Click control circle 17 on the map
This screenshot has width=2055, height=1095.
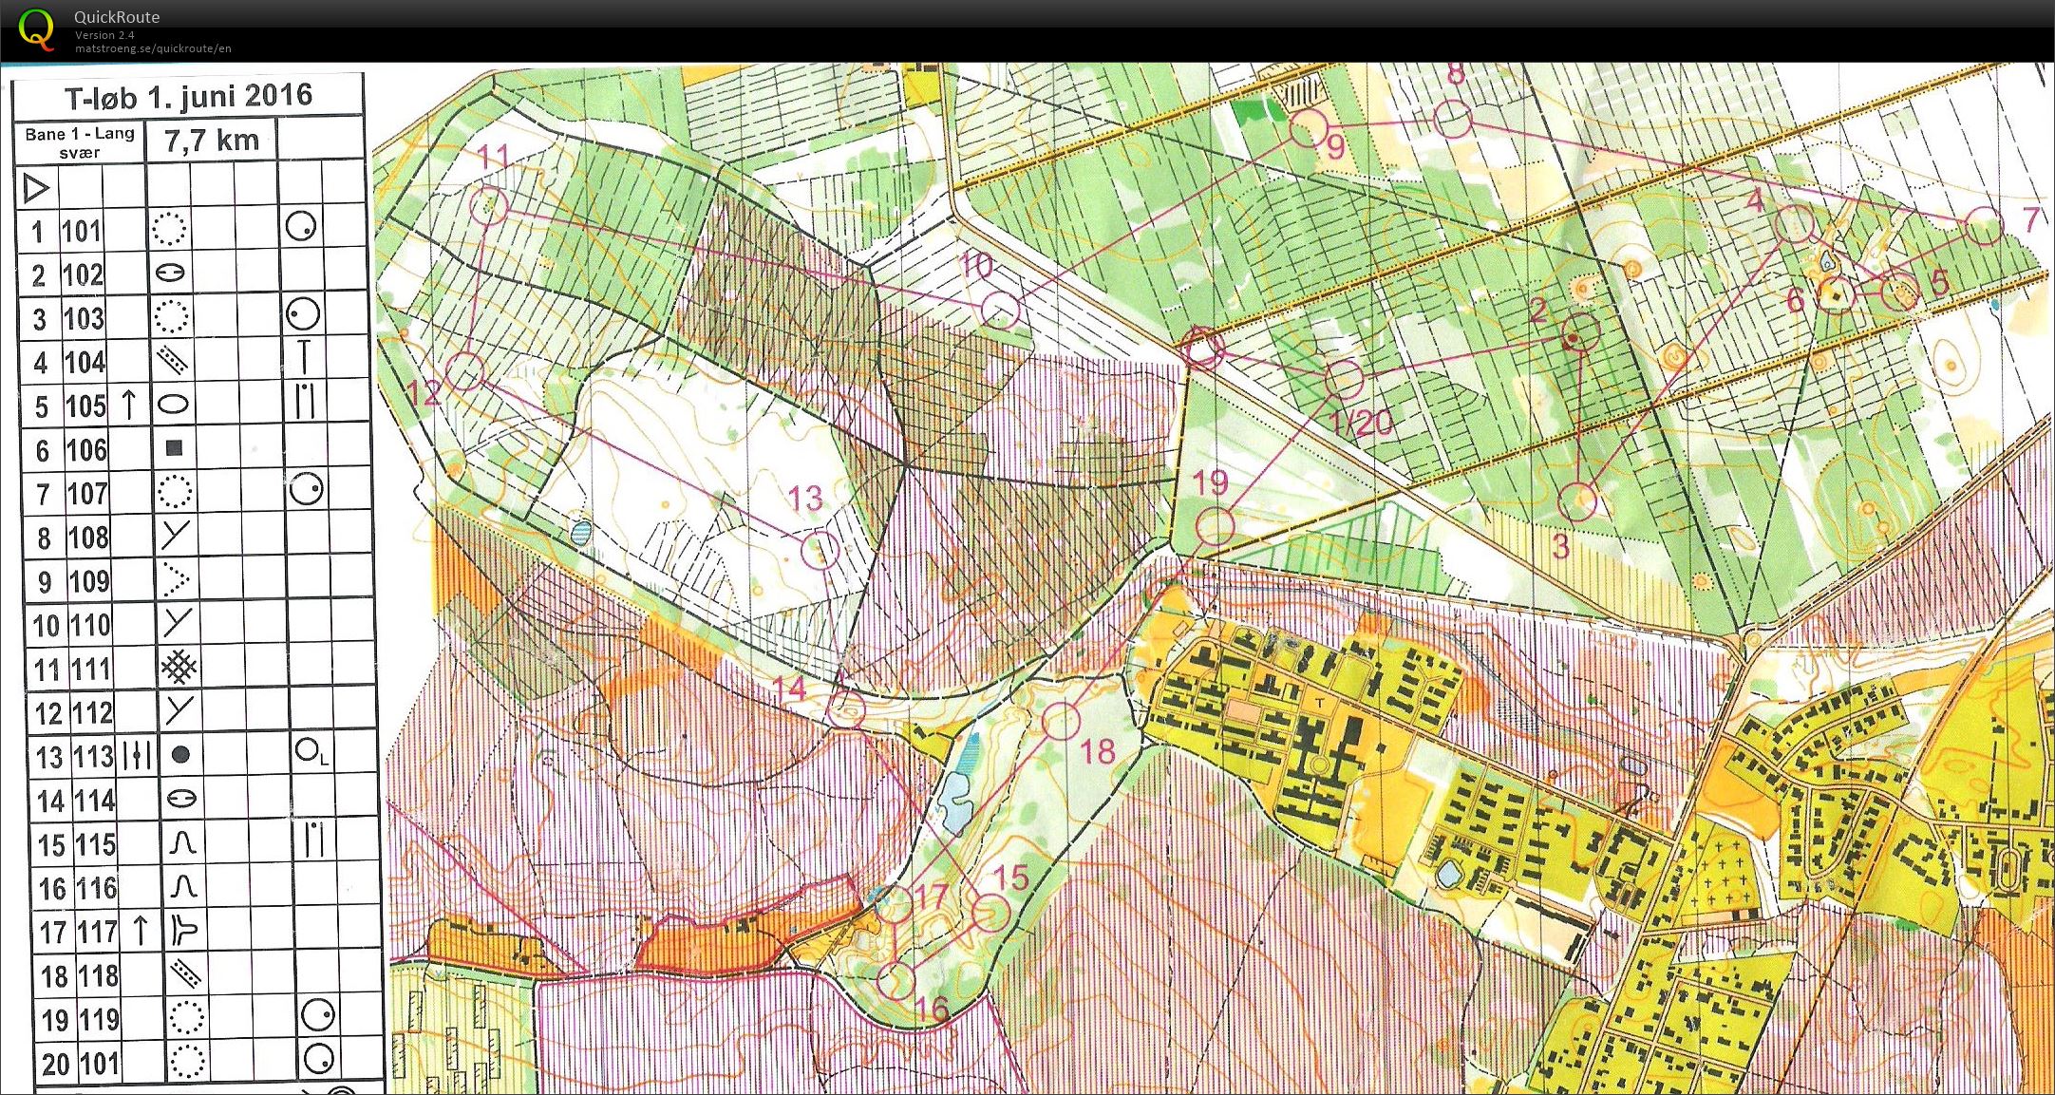(x=894, y=903)
